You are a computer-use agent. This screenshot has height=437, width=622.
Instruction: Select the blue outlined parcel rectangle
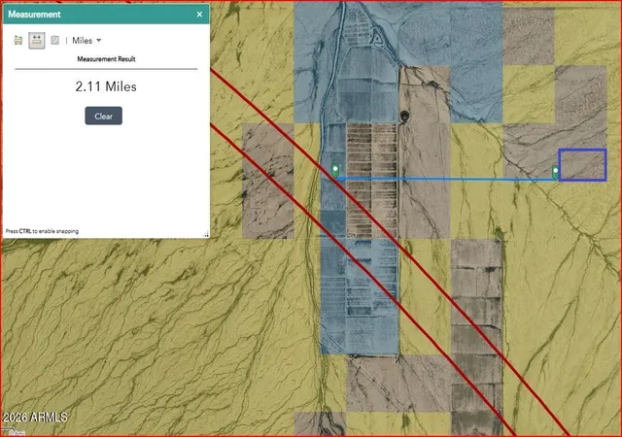pyautogui.click(x=582, y=165)
